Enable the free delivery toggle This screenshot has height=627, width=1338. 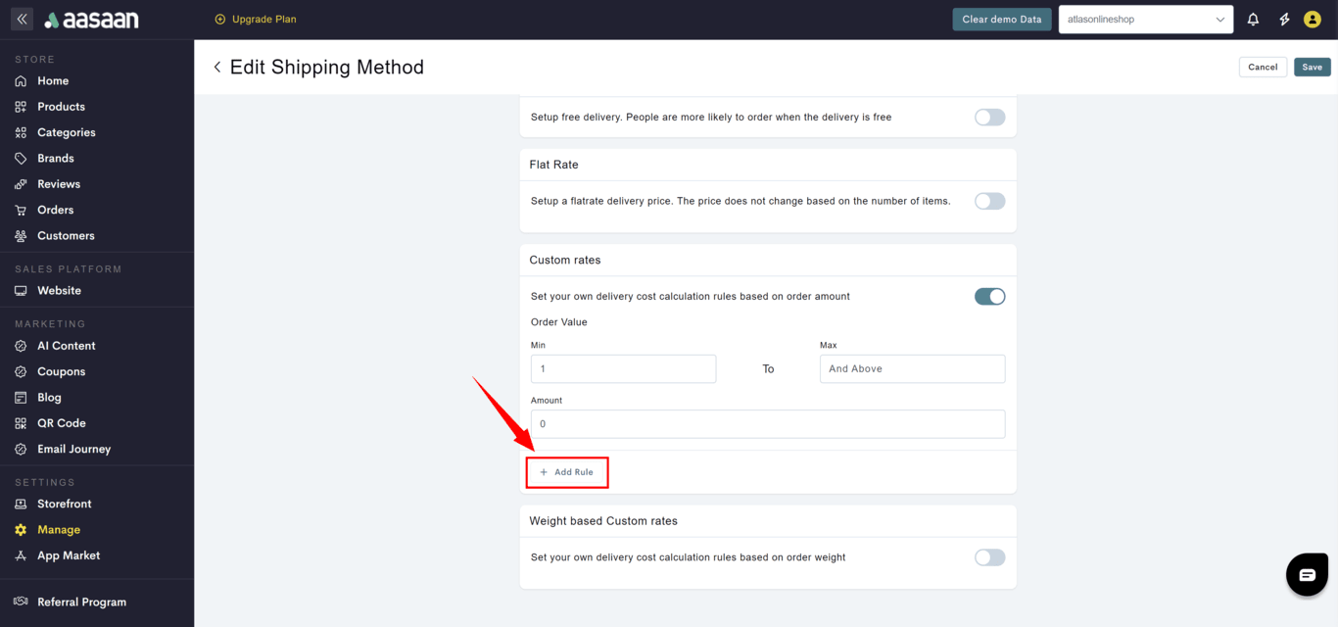click(989, 118)
